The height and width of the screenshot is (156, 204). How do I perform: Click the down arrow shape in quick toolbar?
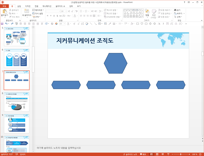tap(150, 24)
